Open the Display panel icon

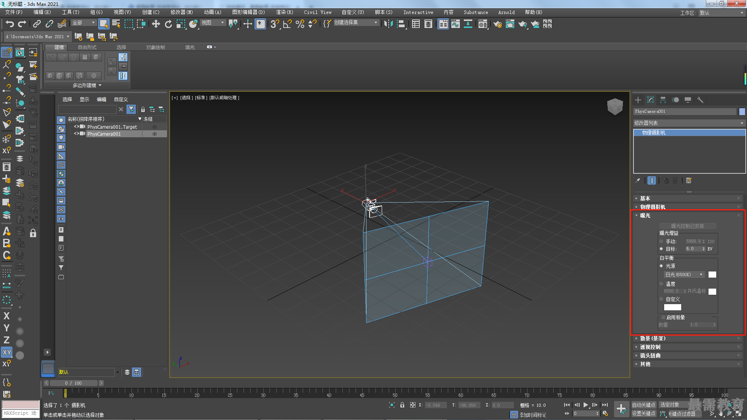coord(688,100)
